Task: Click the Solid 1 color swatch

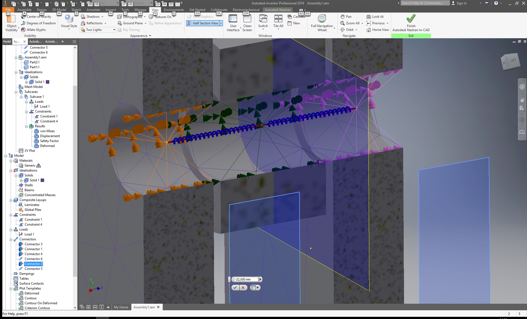Action: (48, 82)
